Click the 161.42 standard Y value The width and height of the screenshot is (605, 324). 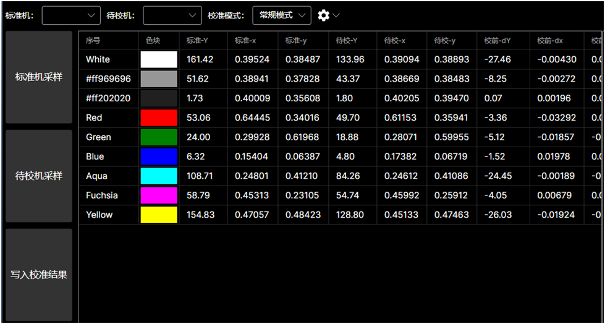(x=200, y=59)
